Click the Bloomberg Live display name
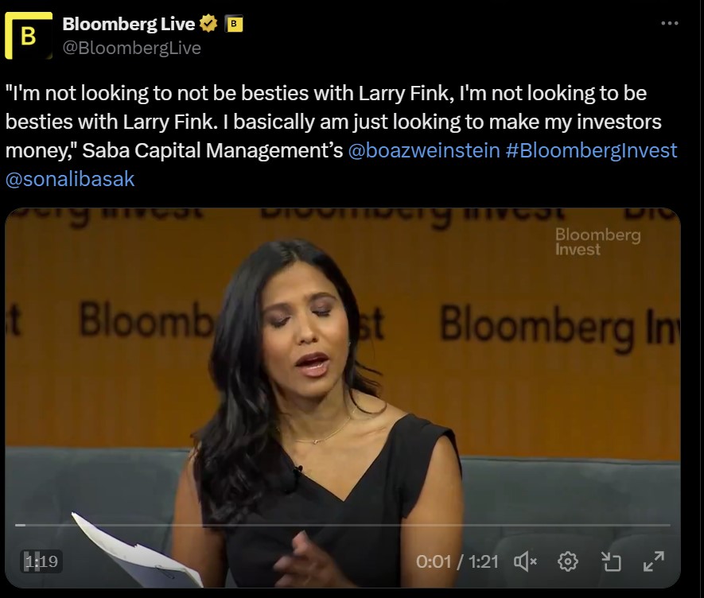 point(129,24)
